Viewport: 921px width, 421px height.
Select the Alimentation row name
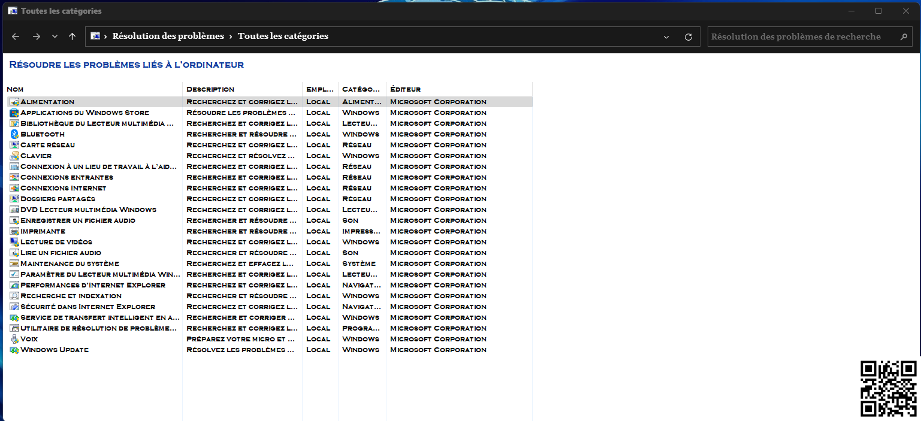click(x=47, y=102)
